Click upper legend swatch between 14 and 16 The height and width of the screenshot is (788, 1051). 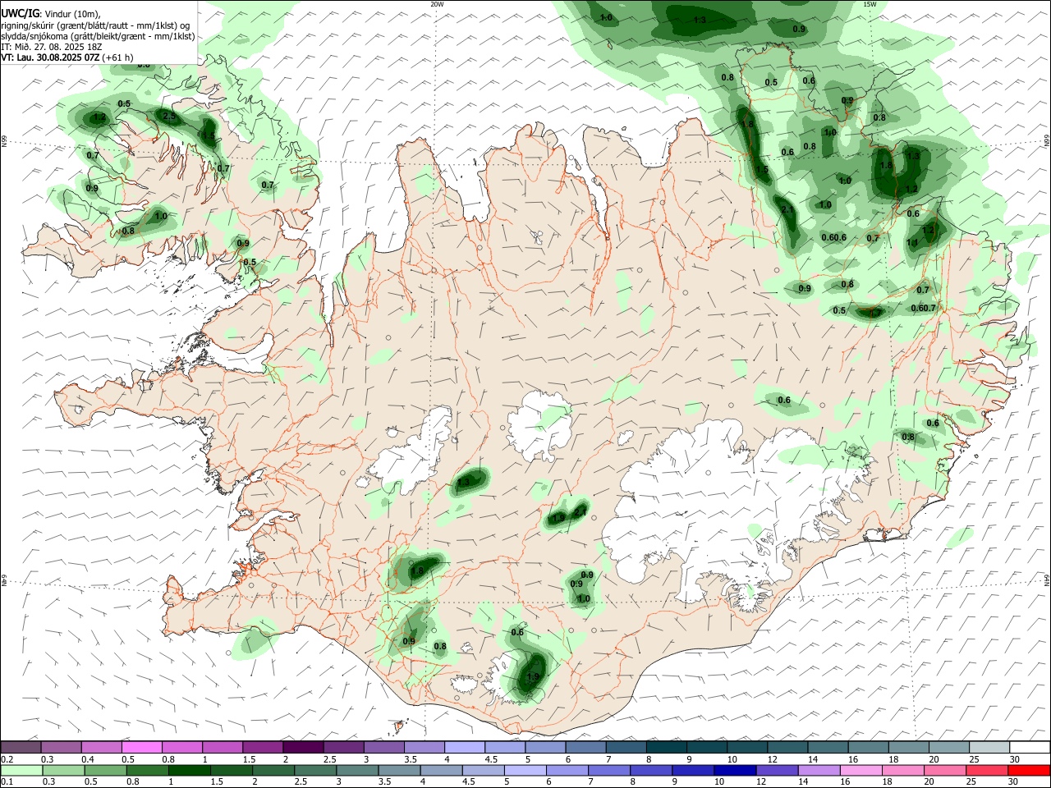coord(828,747)
